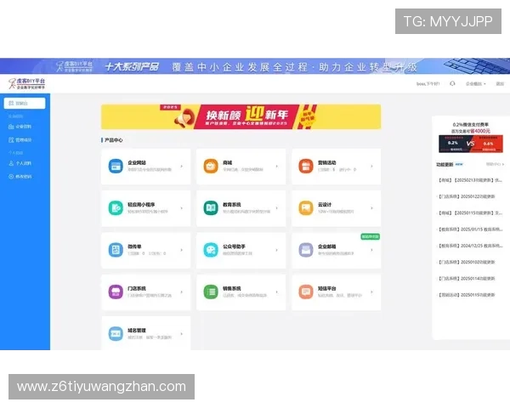Click the 换新颜迎新年 promotional banner
The height and width of the screenshot is (408, 510).
click(x=241, y=116)
